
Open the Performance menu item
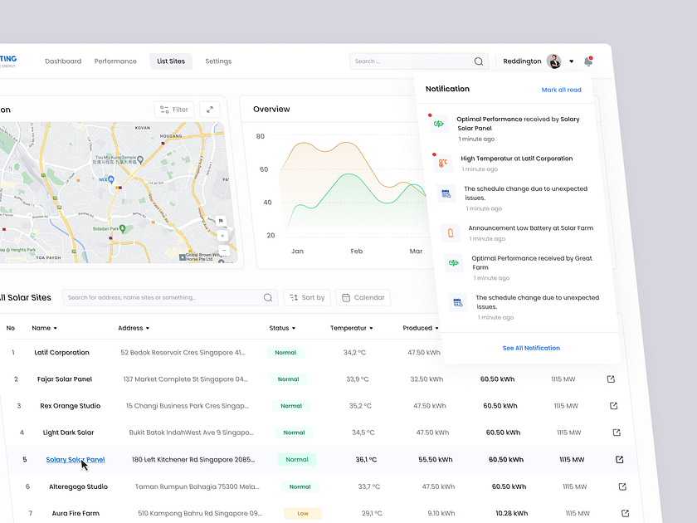[x=115, y=61]
